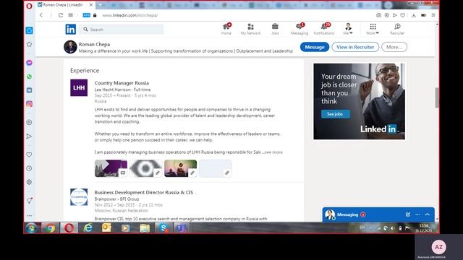Open Messaging bar options (three dots)

(417, 214)
